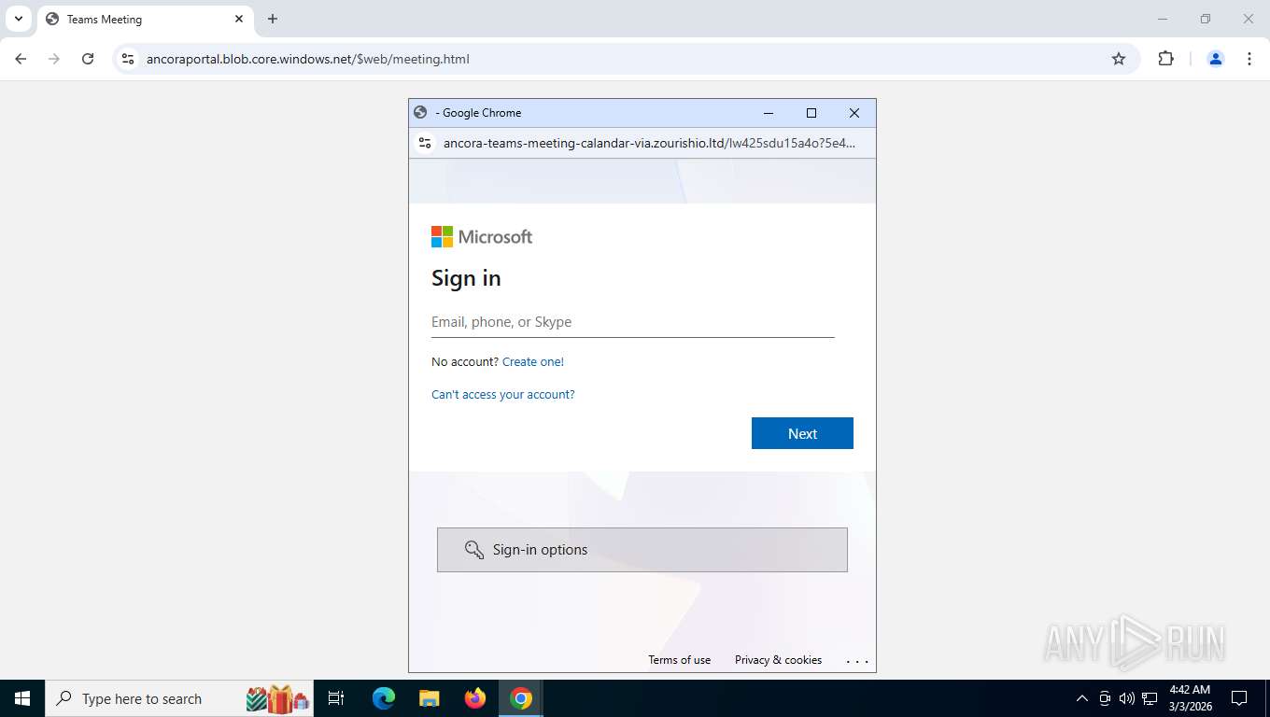Screen dimensions: 1270x717
Task: Click the Microsoft logo
Action: pyautogui.click(x=482, y=237)
